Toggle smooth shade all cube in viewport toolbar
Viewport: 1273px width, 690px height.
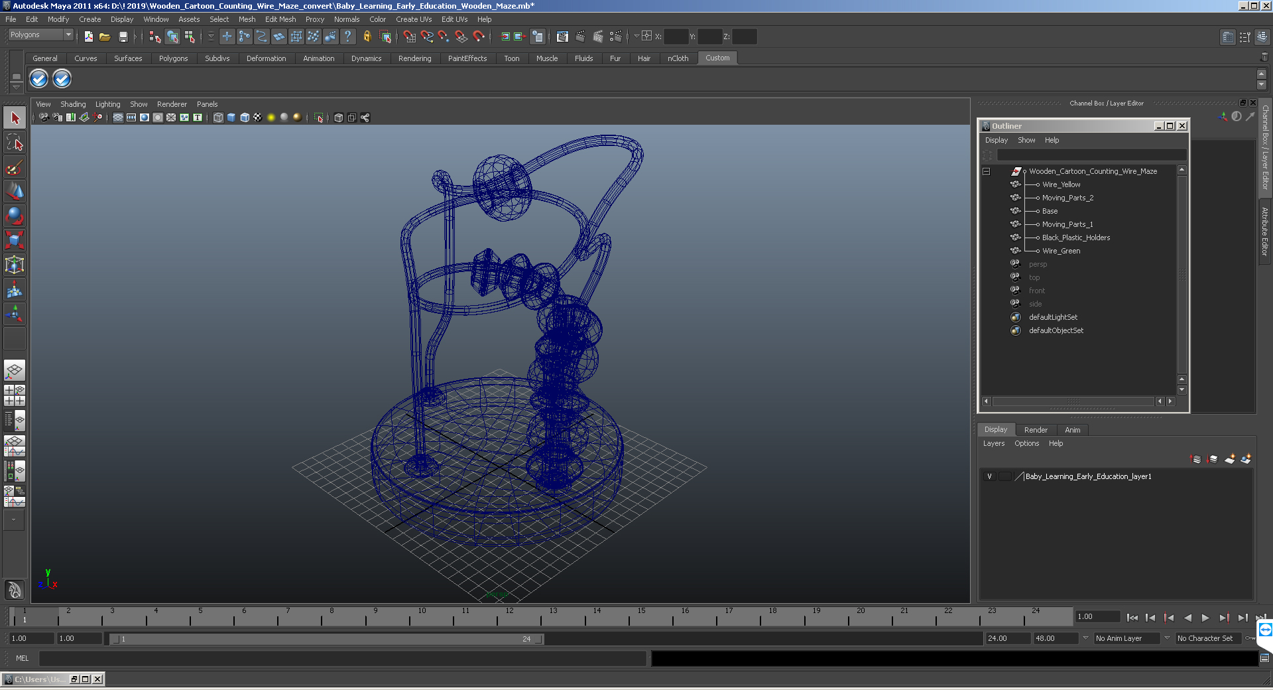pos(231,117)
